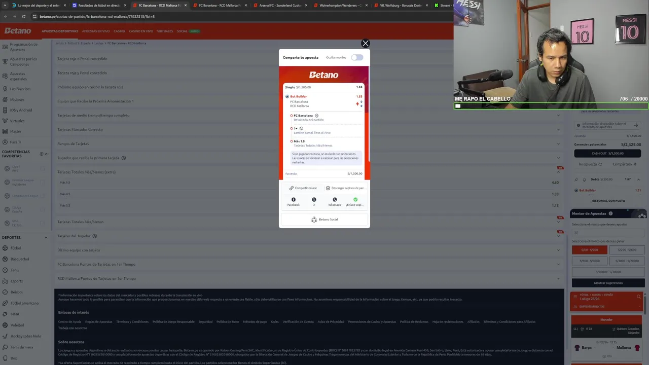Image resolution: width=649 pixels, height=365 pixels.
Task: Check the NBA favorite checkbox
Action: [43, 223]
